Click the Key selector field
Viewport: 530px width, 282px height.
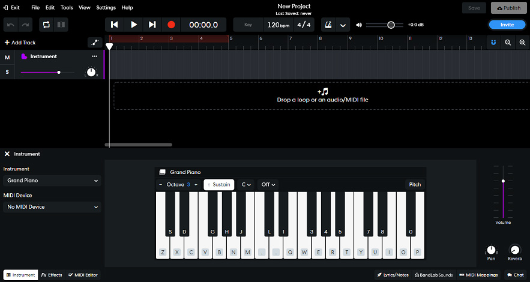248,25
